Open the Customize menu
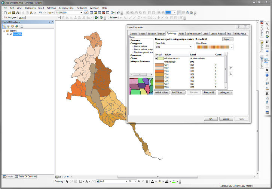272x189 pixels. coord(82,8)
